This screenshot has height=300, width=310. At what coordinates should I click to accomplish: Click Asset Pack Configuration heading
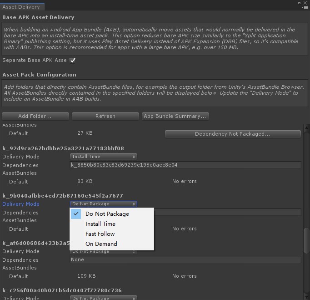click(39, 75)
